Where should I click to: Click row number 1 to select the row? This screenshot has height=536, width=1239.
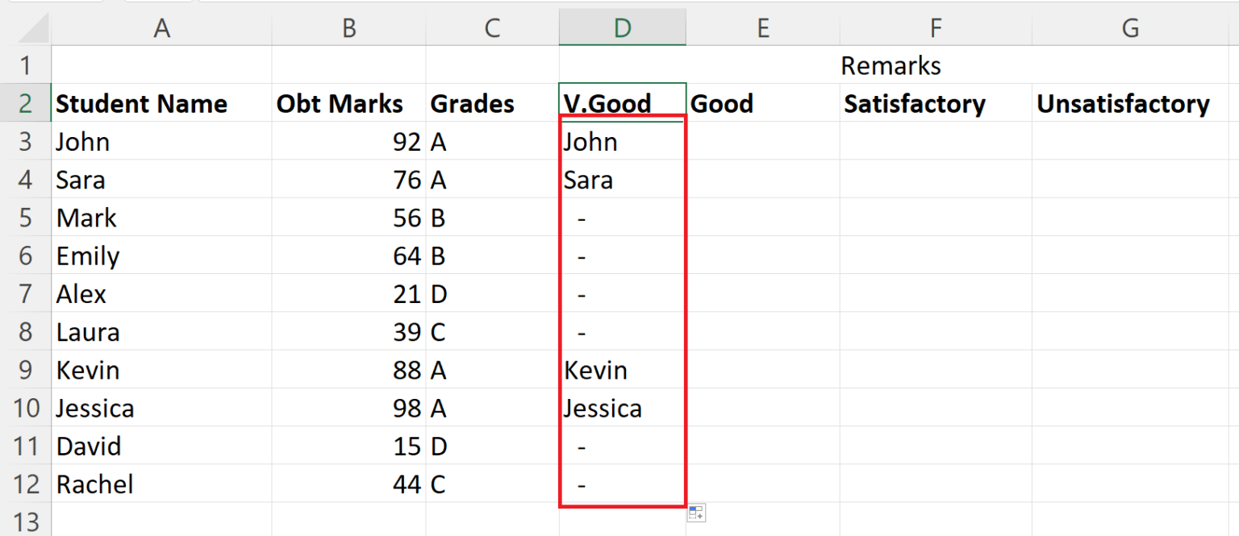(27, 65)
